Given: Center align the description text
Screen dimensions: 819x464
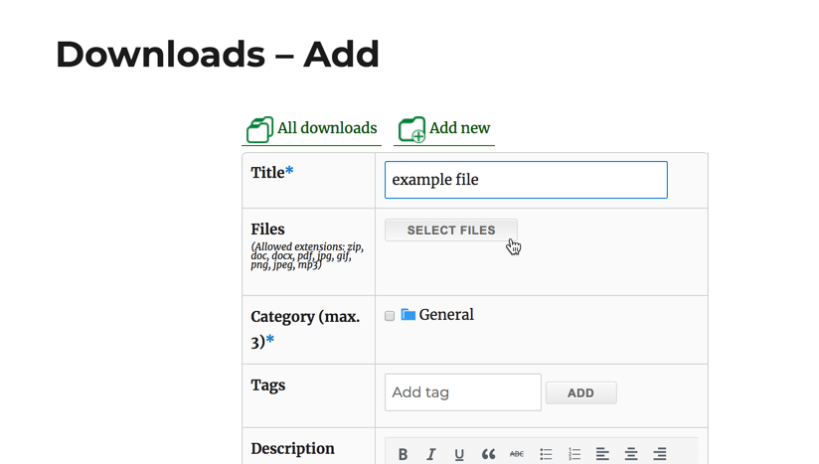Looking at the screenshot, I should tap(631, 454).
